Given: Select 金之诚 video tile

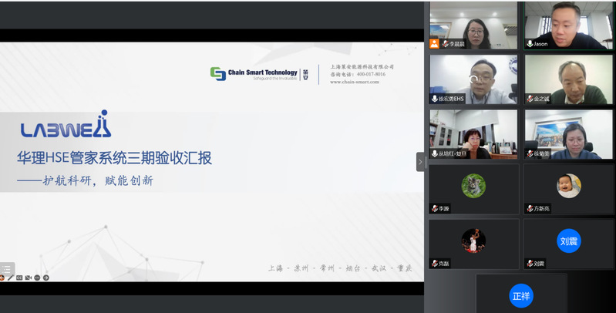Looking at the screenshot, I should [568, 79].
